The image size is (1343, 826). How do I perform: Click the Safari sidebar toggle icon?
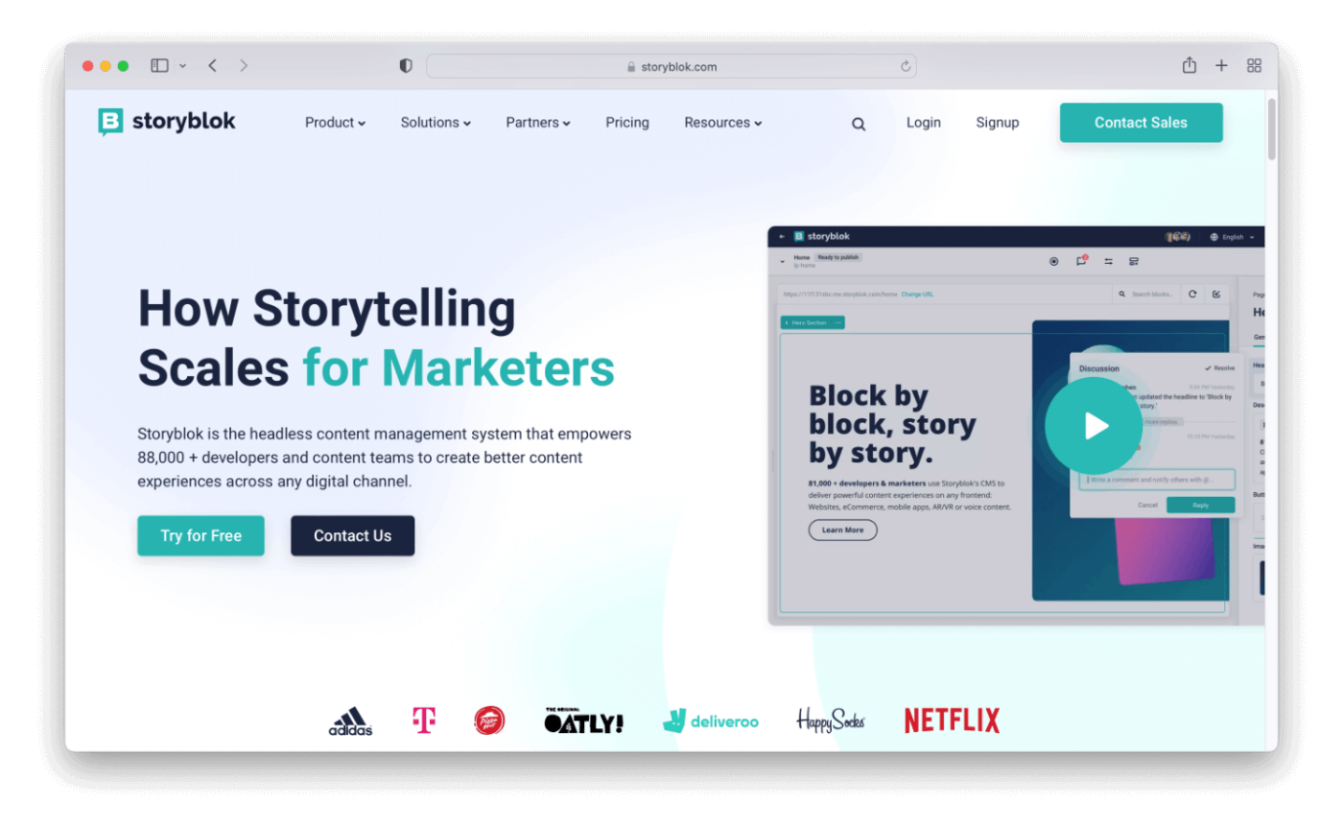pos(159,66)
